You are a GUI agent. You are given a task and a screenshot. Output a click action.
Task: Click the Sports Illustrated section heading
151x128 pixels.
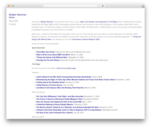pos(38,48)
